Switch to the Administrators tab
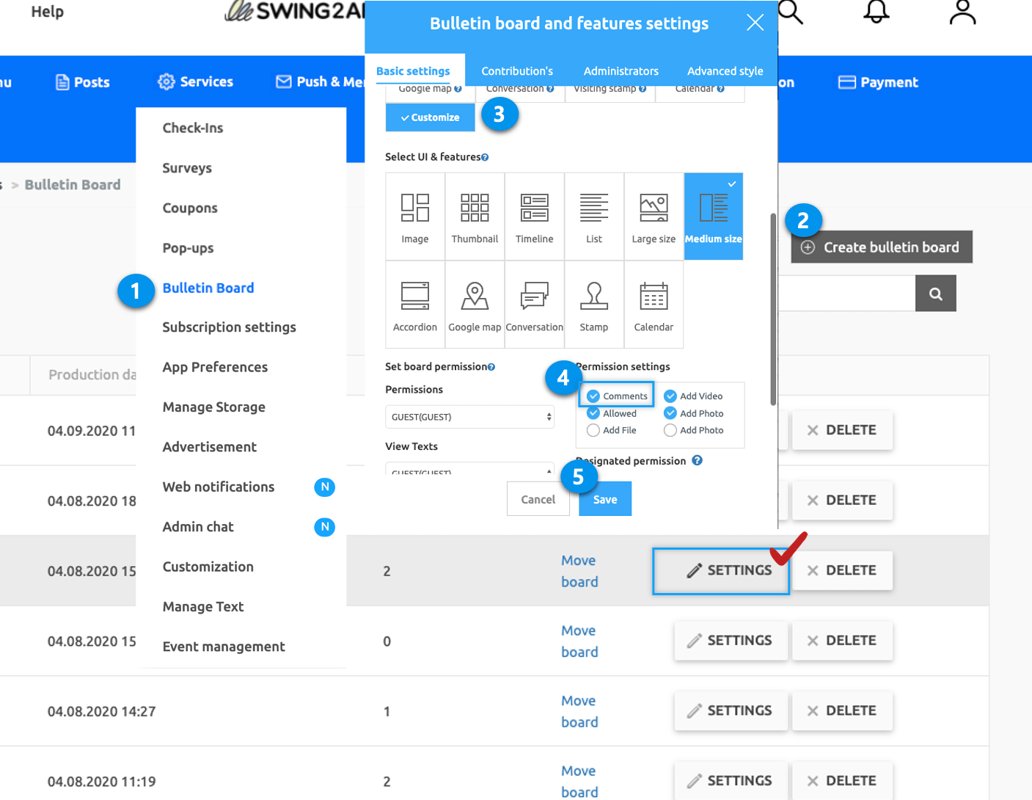 pos(621,71)
